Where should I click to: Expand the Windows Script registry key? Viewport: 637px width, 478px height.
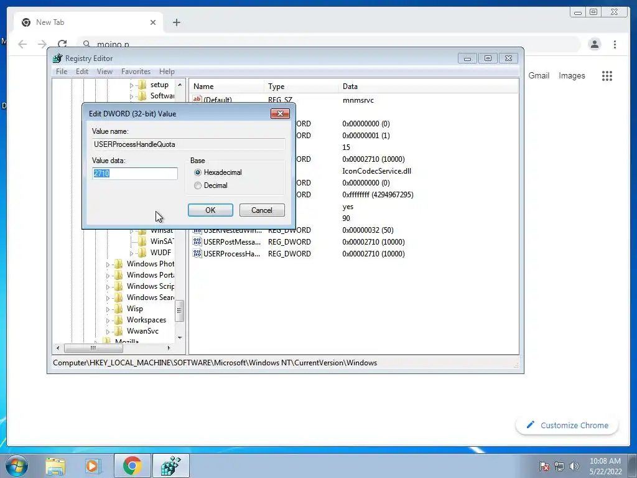(x=108, y=287)
